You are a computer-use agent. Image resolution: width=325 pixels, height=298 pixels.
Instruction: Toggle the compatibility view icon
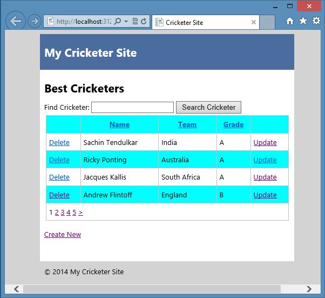[135, 21]
